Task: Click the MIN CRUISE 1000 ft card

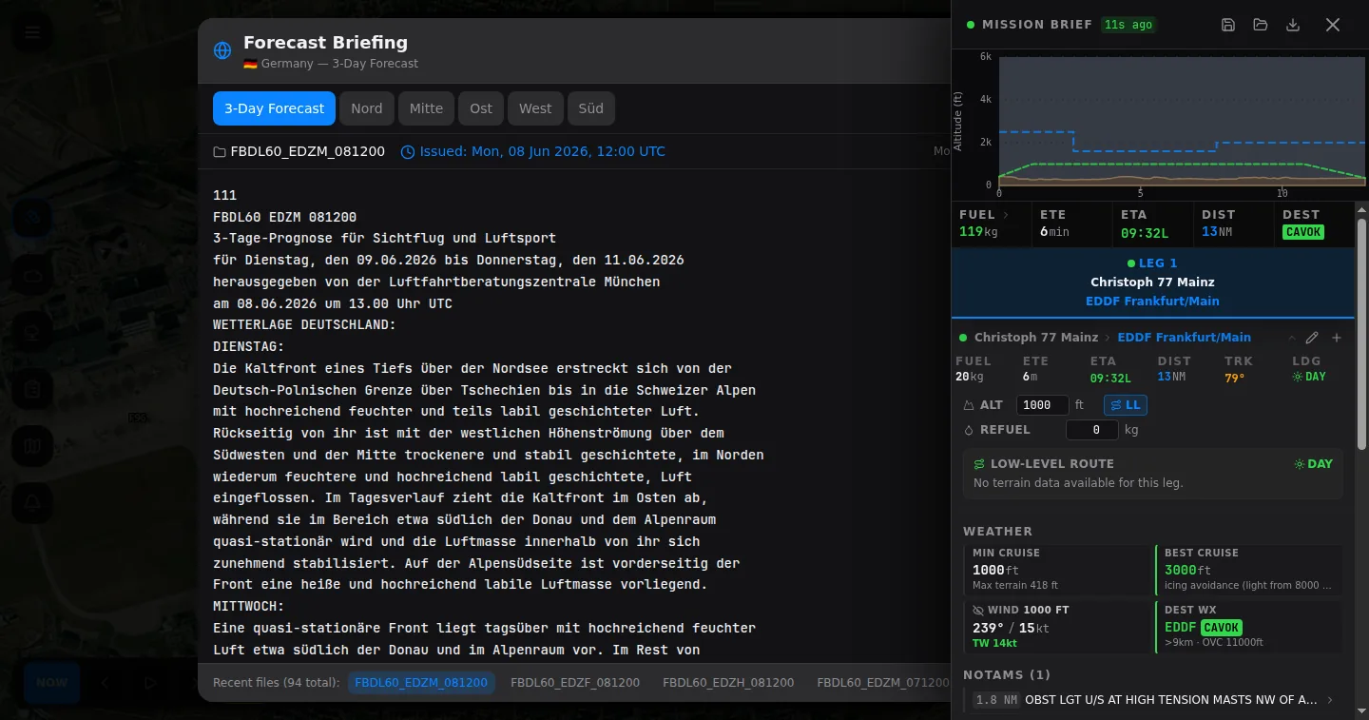Action: [x=1055, y=571]
